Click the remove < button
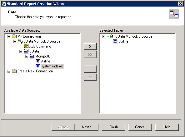The image size is (185, 137). click(x=90, y=69)
